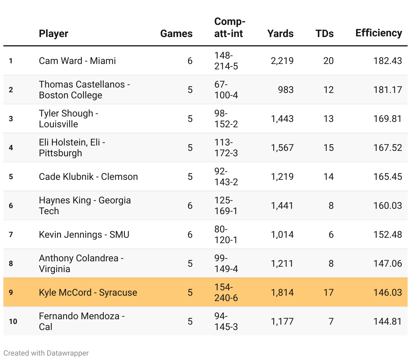Click rank number 10 cell
The height and width of the screenshot is (361, 411).
13,321
